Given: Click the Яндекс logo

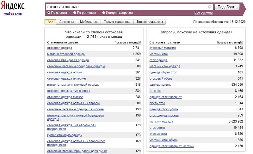Looking at the screenshot, I should [x=13, y=5].
